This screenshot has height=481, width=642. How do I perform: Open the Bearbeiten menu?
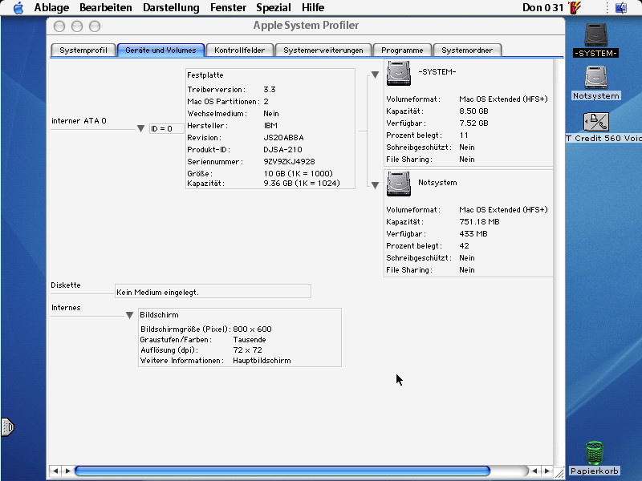pyautogui.click(x=106, y=8)
